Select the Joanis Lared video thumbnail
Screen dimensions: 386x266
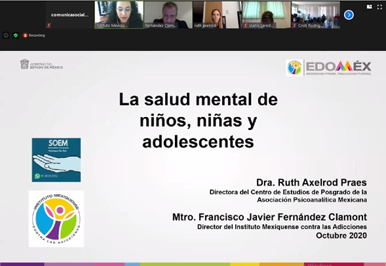tap(267, 15)
